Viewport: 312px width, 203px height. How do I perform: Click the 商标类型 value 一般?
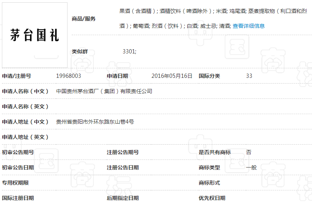tap(251, 168)
